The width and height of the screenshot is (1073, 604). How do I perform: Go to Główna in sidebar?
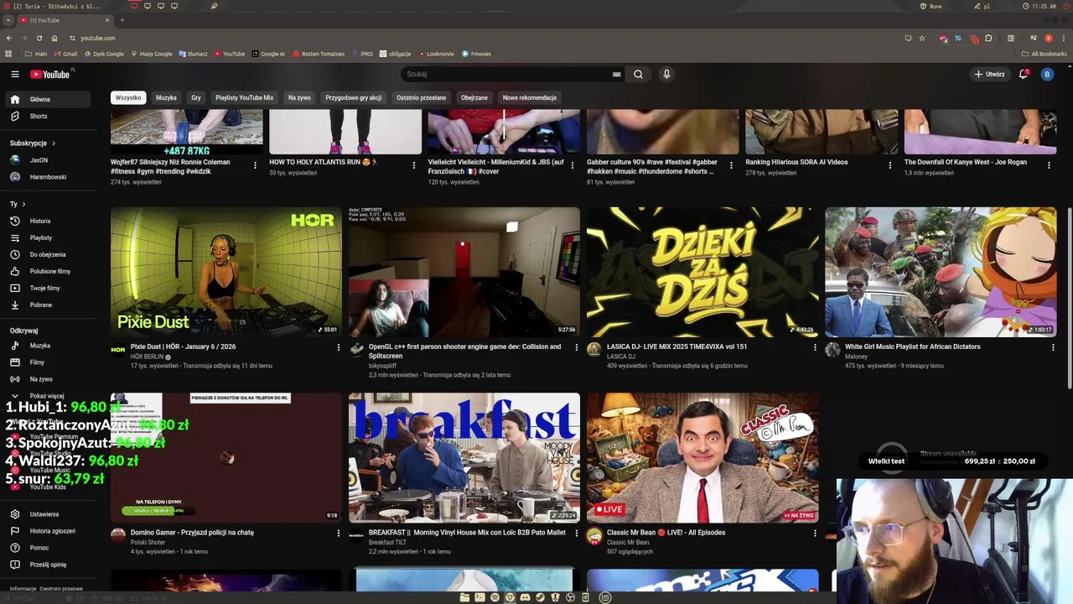[46, 99]
